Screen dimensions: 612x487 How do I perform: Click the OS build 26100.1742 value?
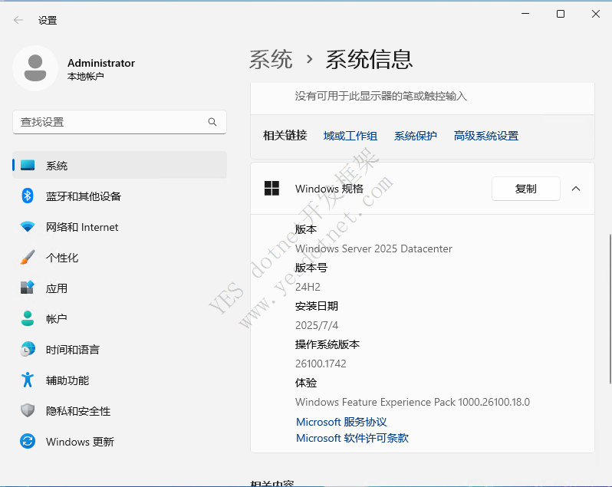tap(321, 364)
